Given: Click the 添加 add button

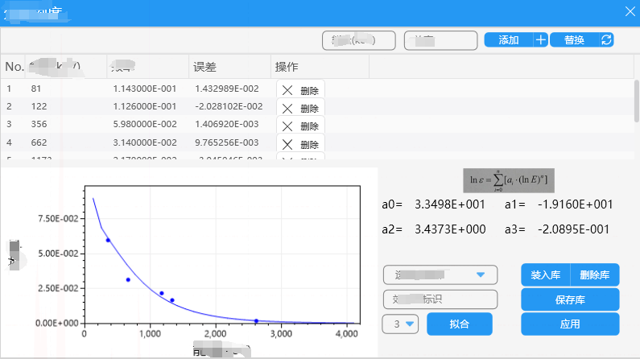Looking at the screenshot, I should pyautogui.click(x=509, y=40).
